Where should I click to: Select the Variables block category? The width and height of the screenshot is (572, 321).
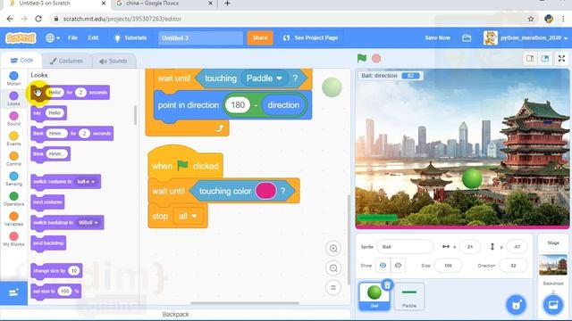[14, 218]
